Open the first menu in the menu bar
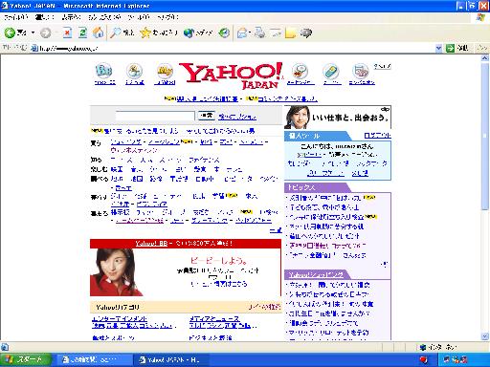Screen dimensions: 490x367 [x=16, y=17]
